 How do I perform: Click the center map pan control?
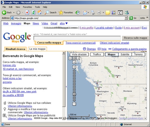74,58
